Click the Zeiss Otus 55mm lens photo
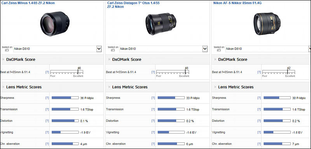This screenshot has width=311, height=149. 161,24
